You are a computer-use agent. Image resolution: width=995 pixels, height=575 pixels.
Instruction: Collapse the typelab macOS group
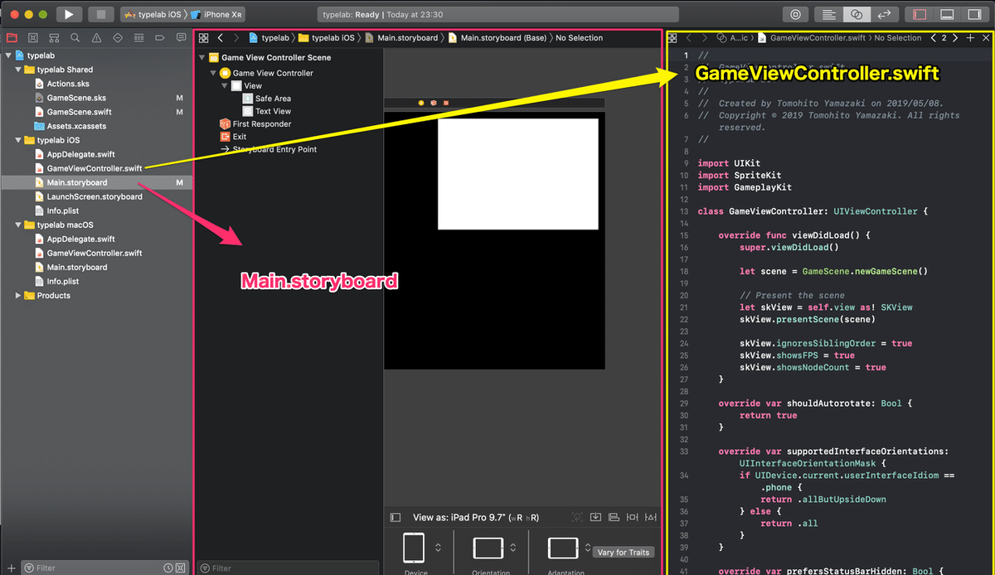(x=18, y=225)
